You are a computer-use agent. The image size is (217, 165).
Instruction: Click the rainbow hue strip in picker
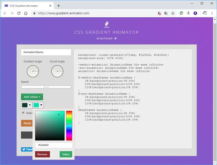[69, 126]
